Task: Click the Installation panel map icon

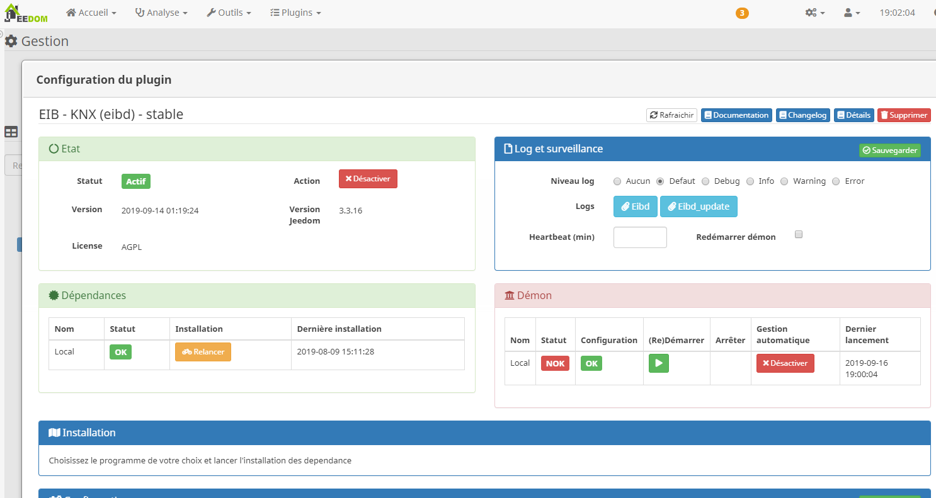Action: click(x=54, y=433)
